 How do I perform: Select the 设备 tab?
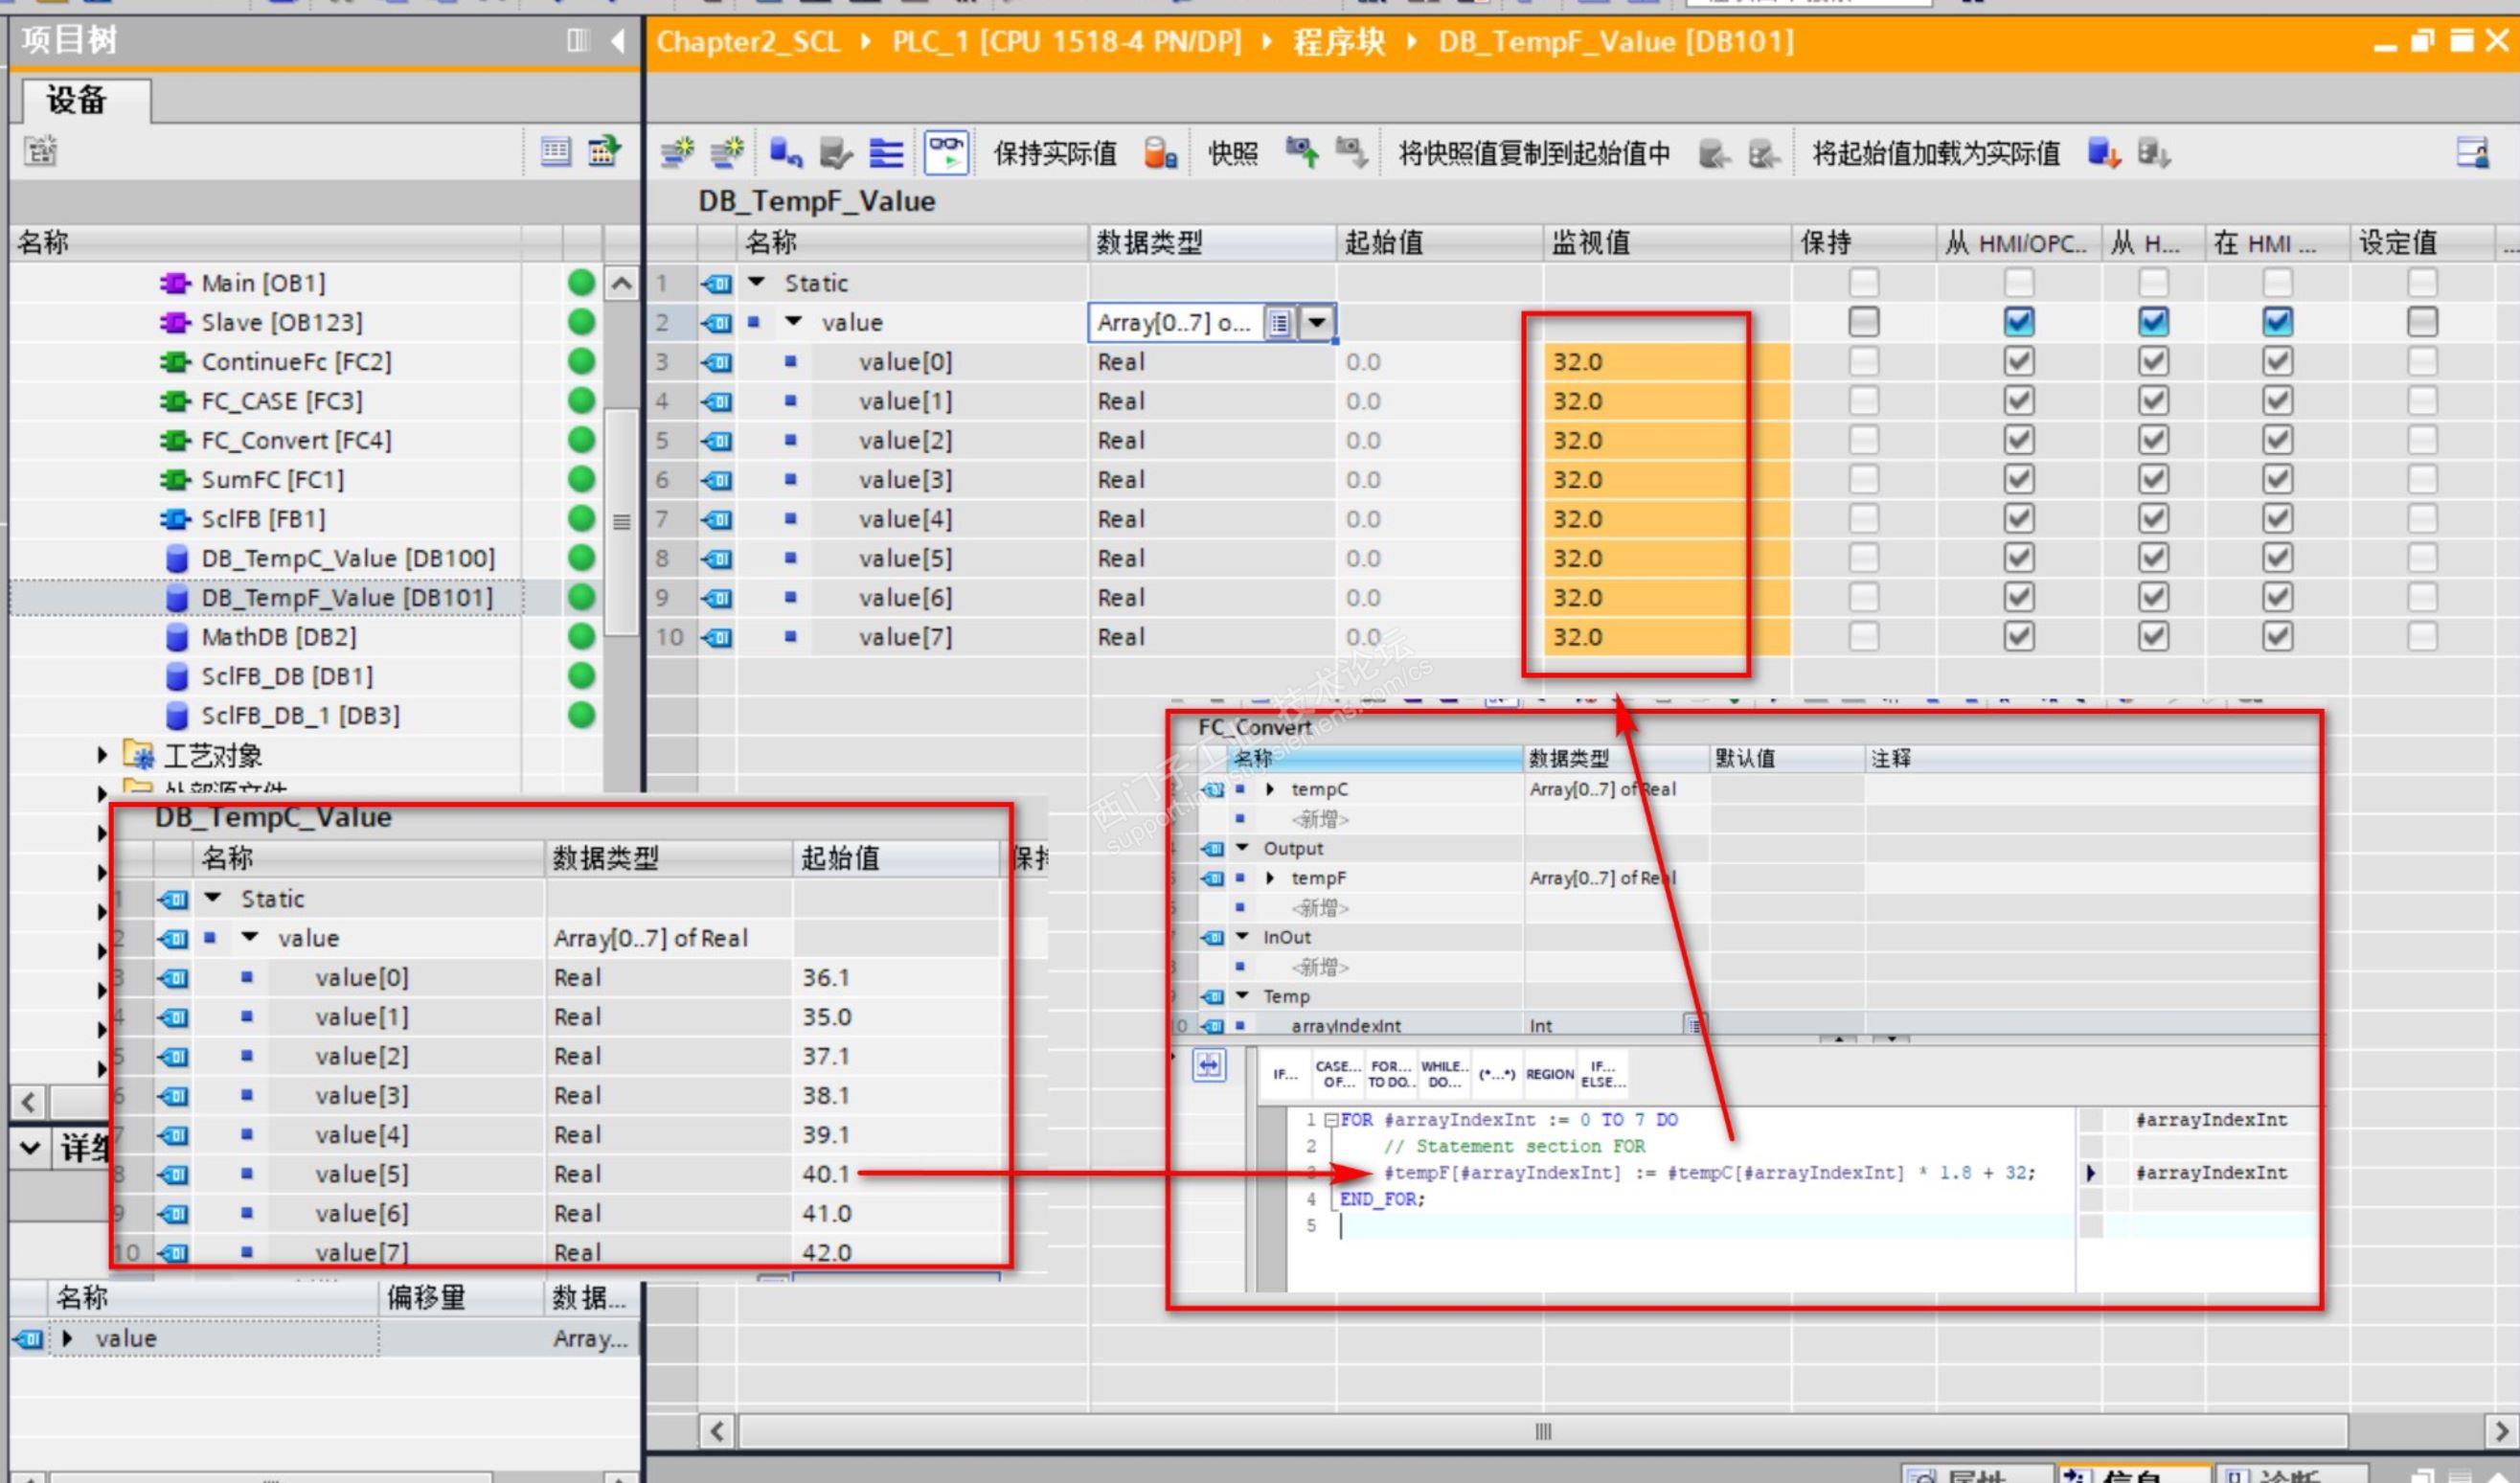(x=78, y=100)
